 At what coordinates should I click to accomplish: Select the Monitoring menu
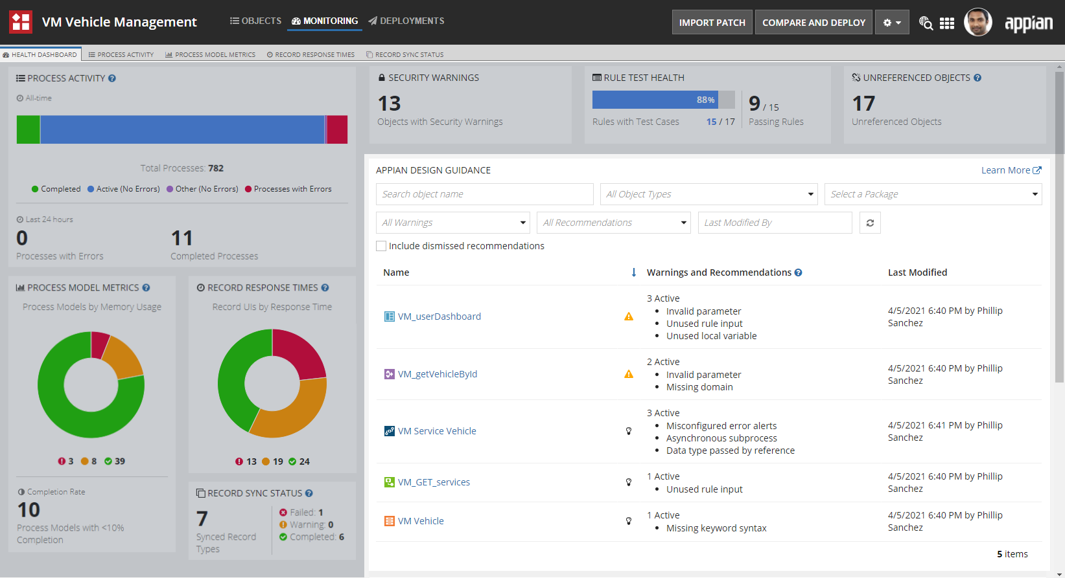[325, 21]
